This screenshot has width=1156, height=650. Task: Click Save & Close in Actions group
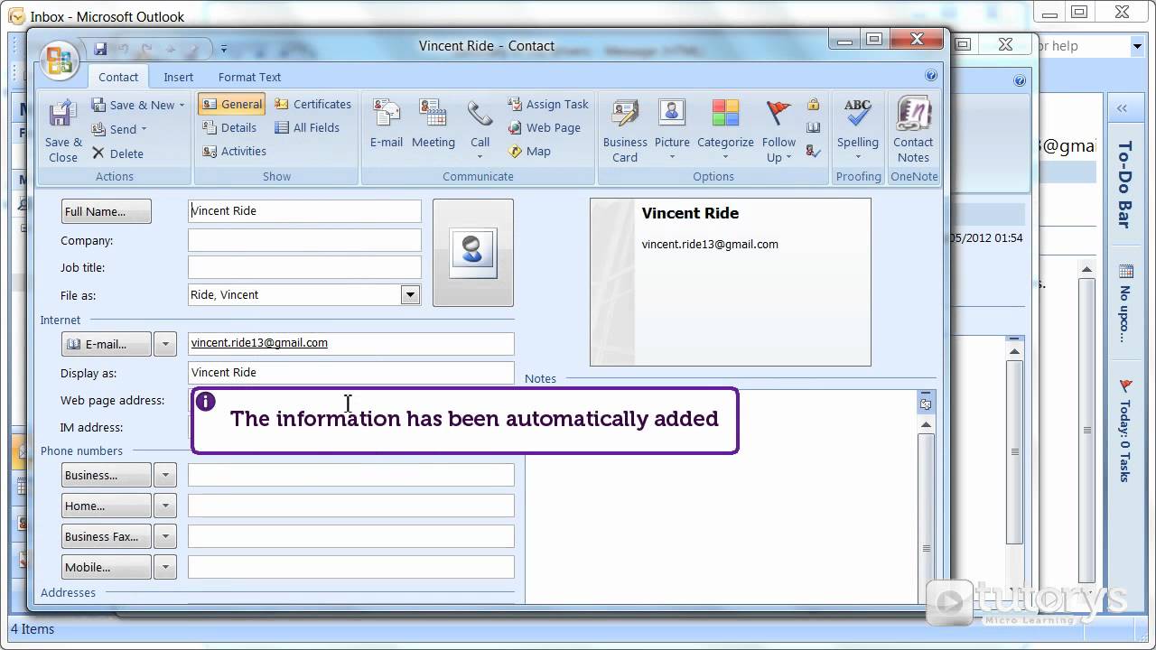click(x=63, y=131)
